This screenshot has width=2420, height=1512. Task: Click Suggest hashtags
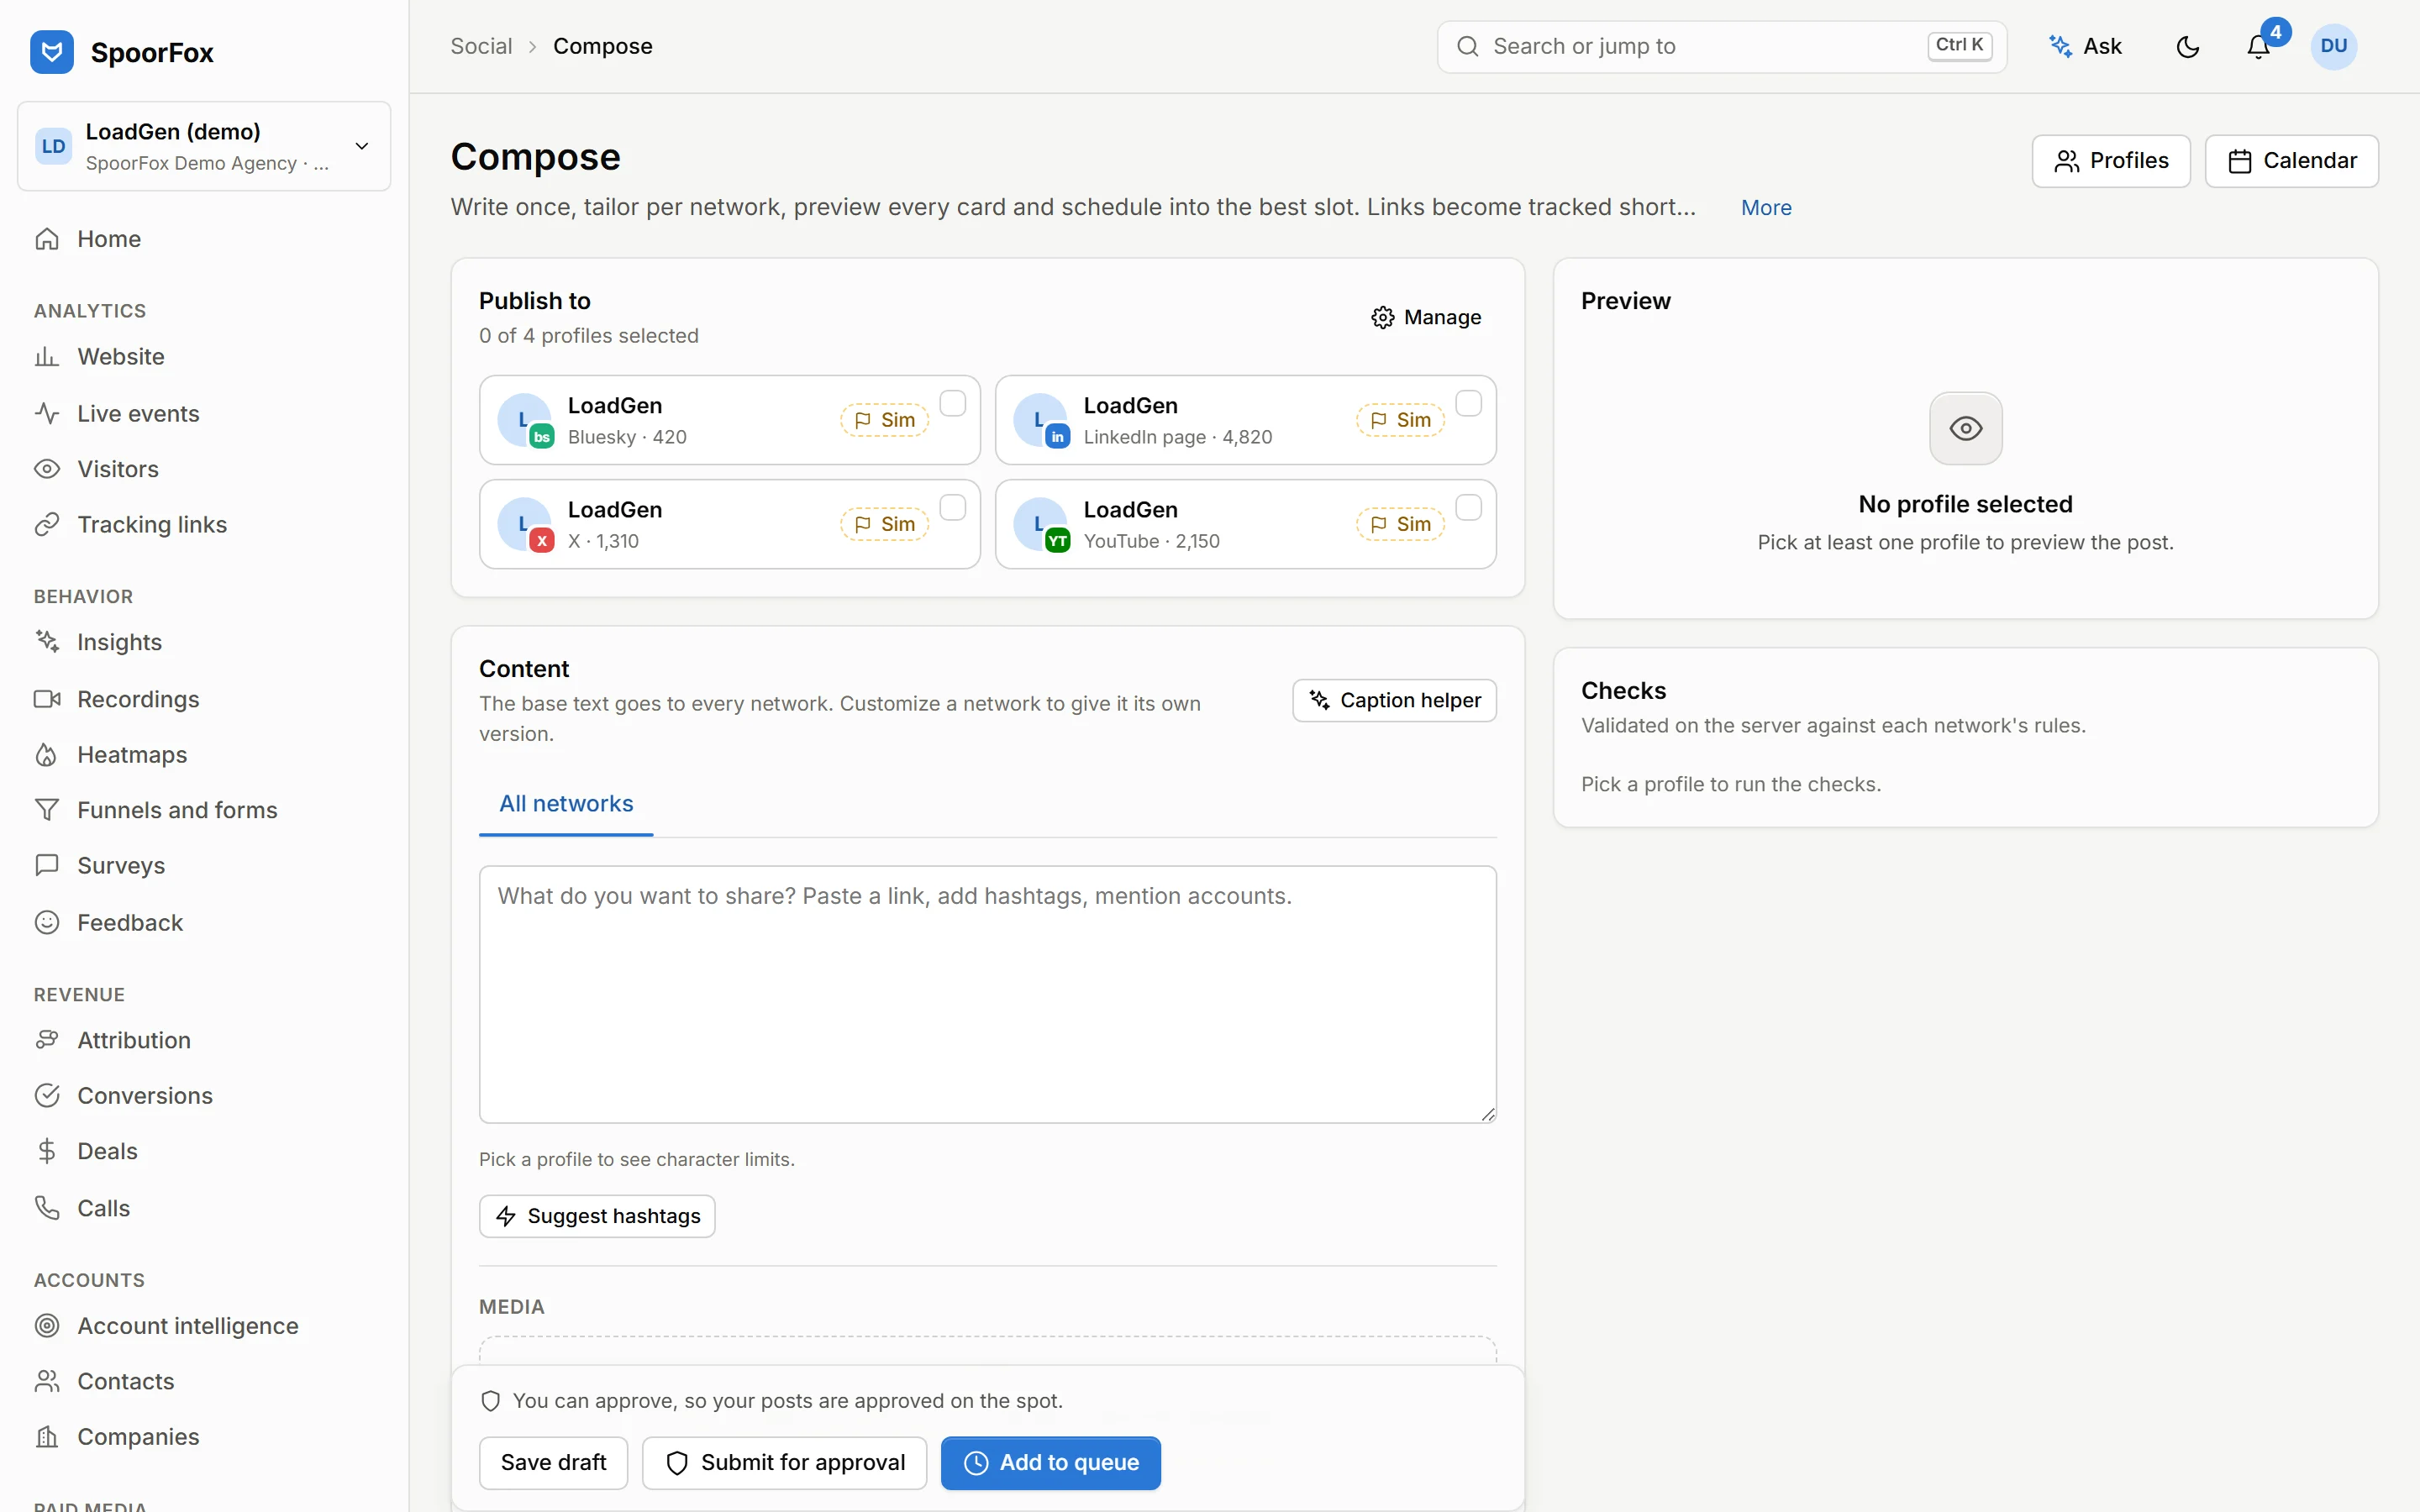tap(597, 1216)
